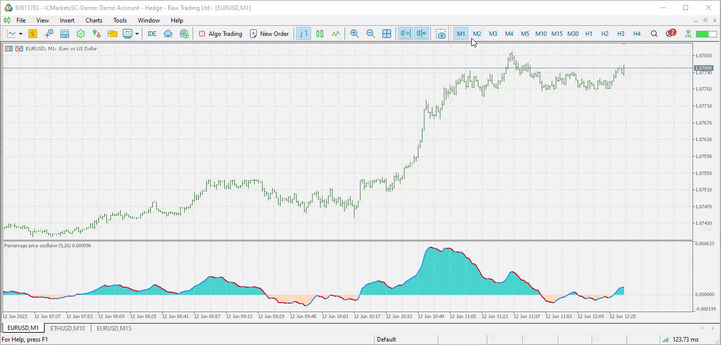
Task: Toggle the chart shift button
Action: (421, 33)
